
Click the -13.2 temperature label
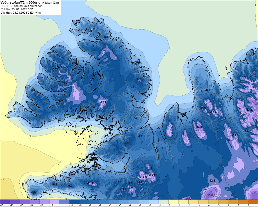[152, 175]
